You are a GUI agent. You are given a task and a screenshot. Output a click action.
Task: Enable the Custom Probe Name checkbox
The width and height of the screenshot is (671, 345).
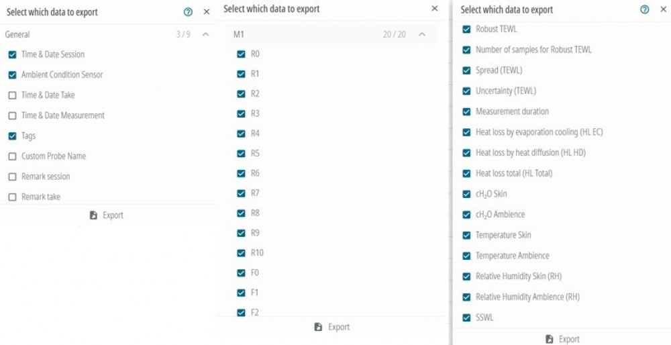[12, 156]
